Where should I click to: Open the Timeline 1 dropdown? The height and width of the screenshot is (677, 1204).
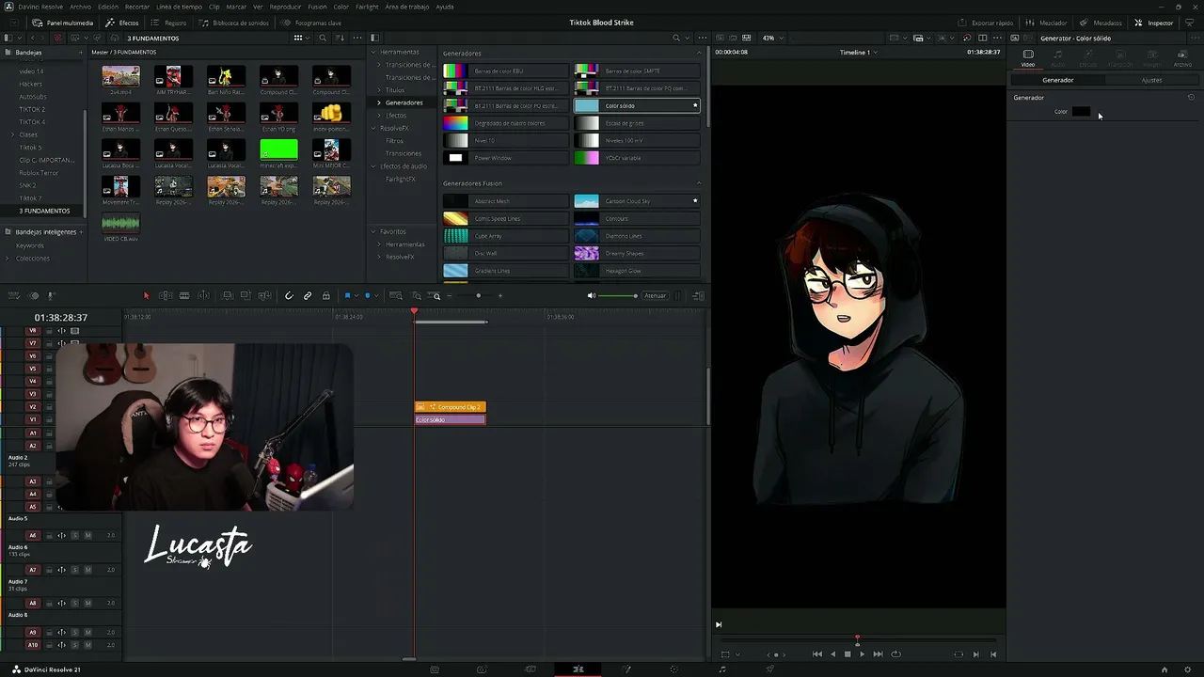[x=858, y=53]
